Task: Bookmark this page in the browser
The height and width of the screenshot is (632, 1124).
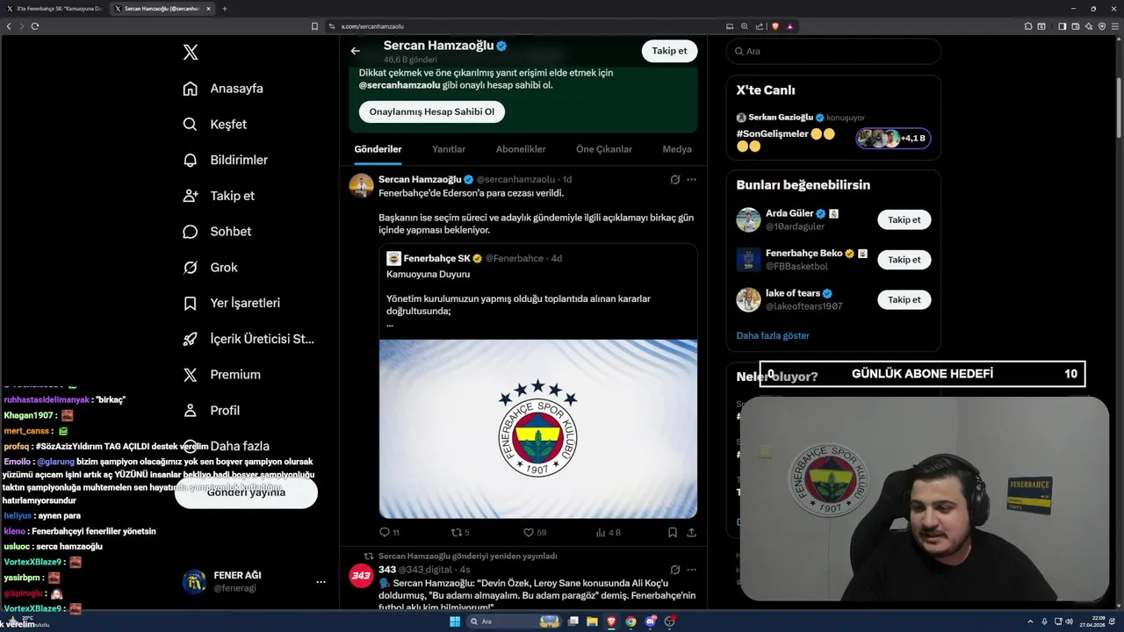Action: [x=314, y=26]
